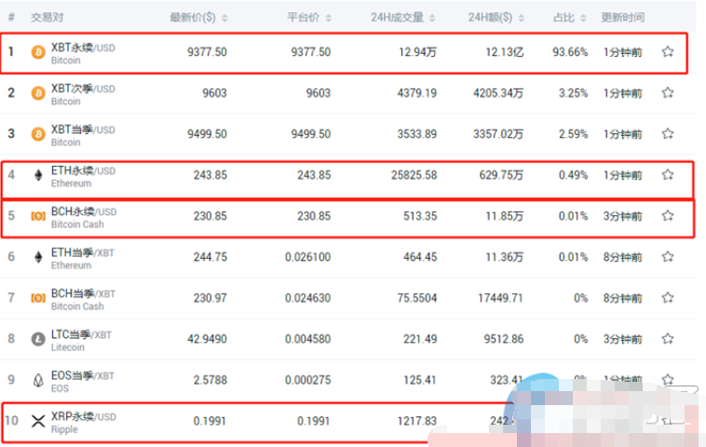Click the Ripple icon in XRP永续/USD row

(38, 421)
